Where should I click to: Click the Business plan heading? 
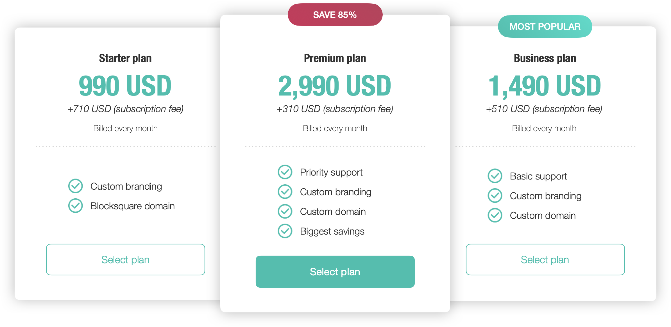pos(545,58)
